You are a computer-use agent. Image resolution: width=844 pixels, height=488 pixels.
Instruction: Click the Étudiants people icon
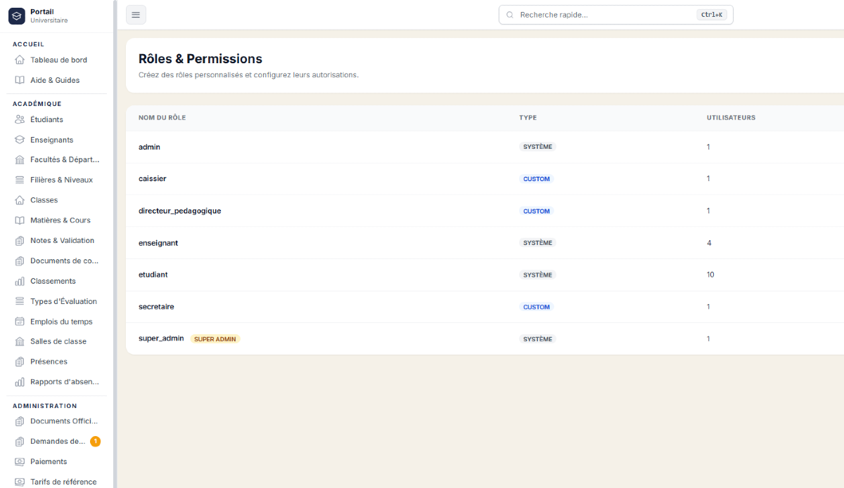[x=20, y=119]
